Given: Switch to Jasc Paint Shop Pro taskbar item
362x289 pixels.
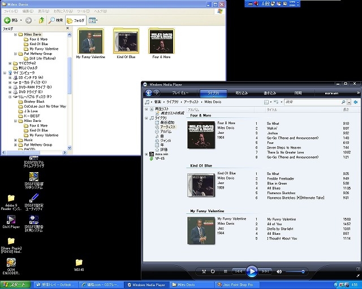Looking at the screenshot, I should tap(237, 285).
